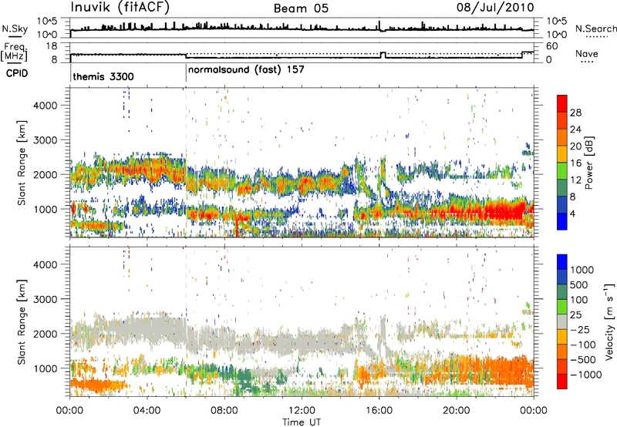
Task: Click the 'Freq. [MHz]' axis label
Action: point(14,52)
